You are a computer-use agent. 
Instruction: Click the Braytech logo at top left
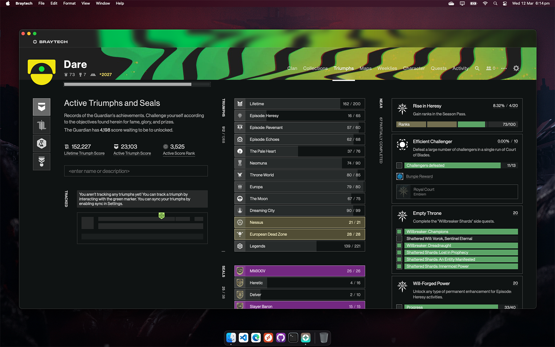[50, 42]
